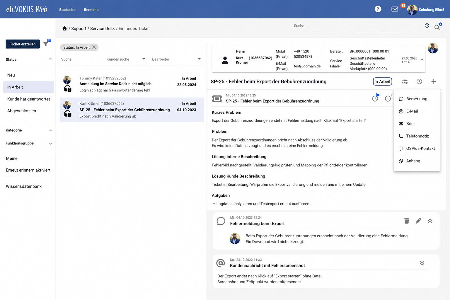The image size is (450, 300).
Task: Open the clock history icon in ticket header
Action: coord(419,81)
